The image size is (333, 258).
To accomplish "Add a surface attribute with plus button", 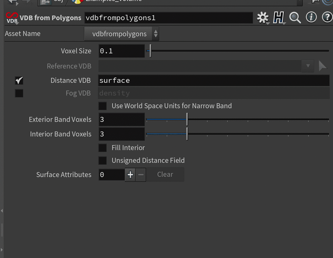I will pos(130,175).
